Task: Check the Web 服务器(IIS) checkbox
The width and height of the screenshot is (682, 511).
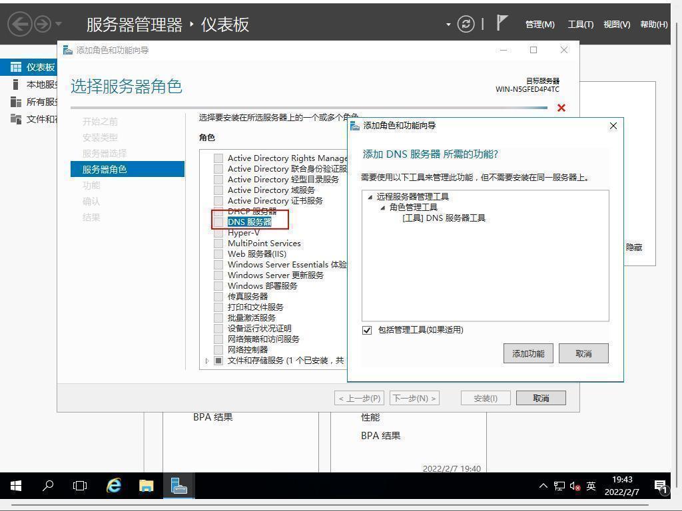Action: click(x=218, y=254)
